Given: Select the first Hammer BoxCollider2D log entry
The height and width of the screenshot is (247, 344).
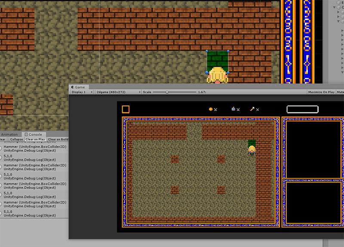Looking at the screenshot, I should [x=34, y=148].
